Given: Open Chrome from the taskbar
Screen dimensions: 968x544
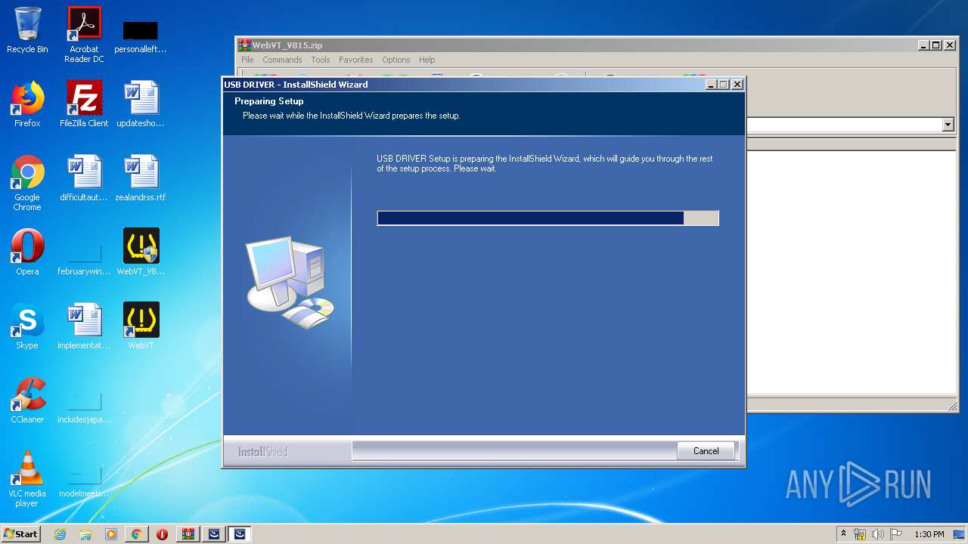Looking at the screenshot, I should click(136, 534).
